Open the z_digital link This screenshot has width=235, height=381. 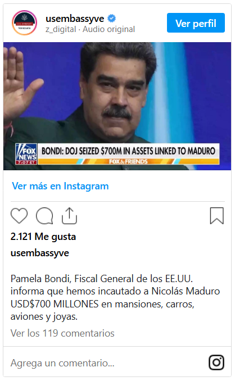tap(61, 29)
